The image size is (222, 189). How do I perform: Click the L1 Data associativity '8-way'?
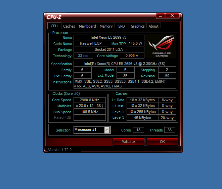[x=168, y=100]
